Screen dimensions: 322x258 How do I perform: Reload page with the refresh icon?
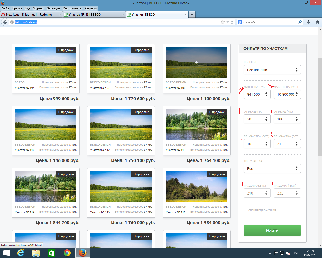pos(232,22)
